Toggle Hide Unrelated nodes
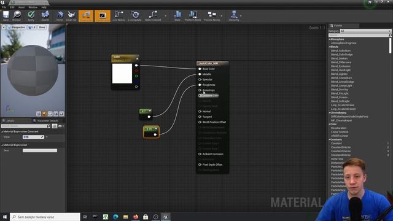Viewport: 393px width, 221px height. coord(153,16)
